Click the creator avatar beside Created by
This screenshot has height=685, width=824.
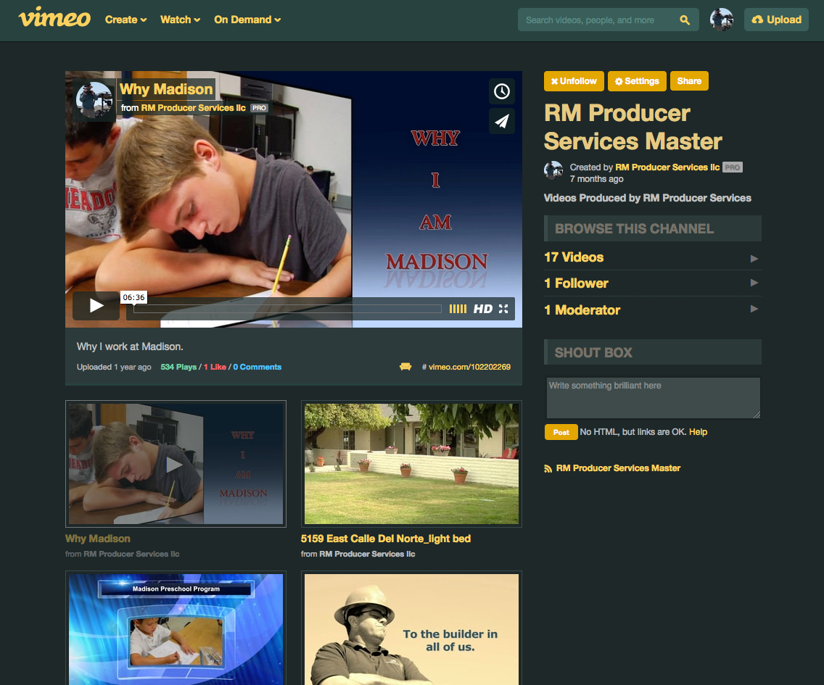(553, 171)
